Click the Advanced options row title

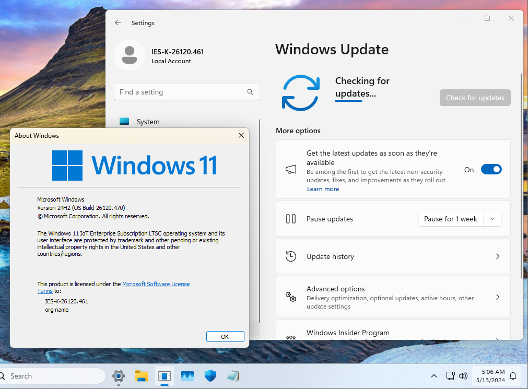click(x=335, y=289)
